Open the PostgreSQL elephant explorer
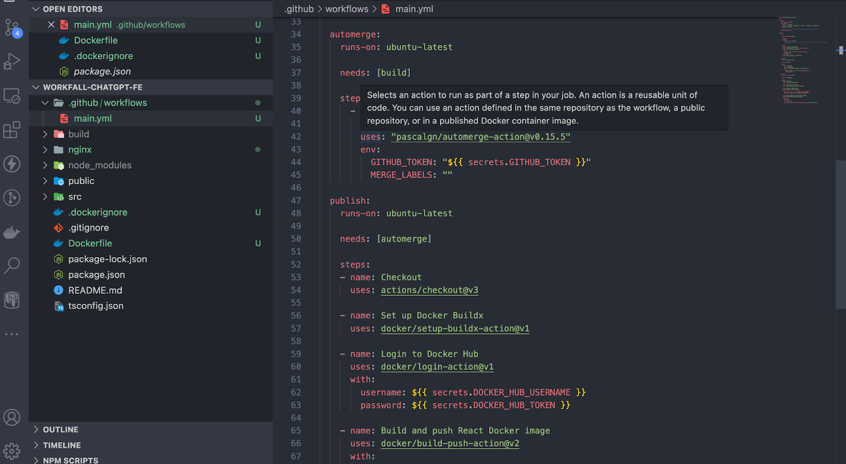The image size is (846, 464). (x=12, y=300)
